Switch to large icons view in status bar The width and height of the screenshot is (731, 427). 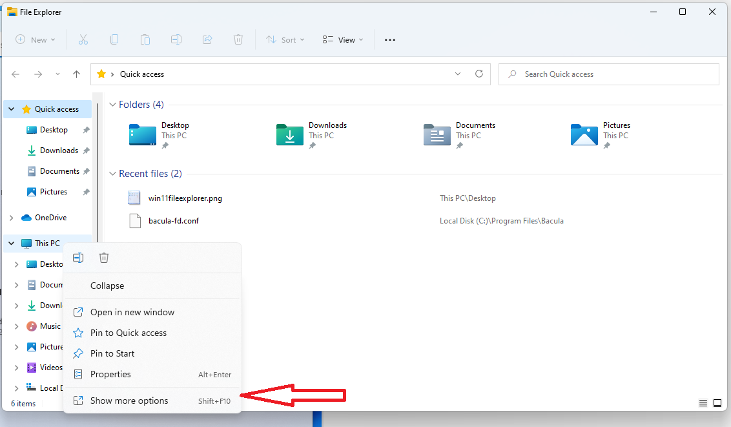click(x=717, y=403)
